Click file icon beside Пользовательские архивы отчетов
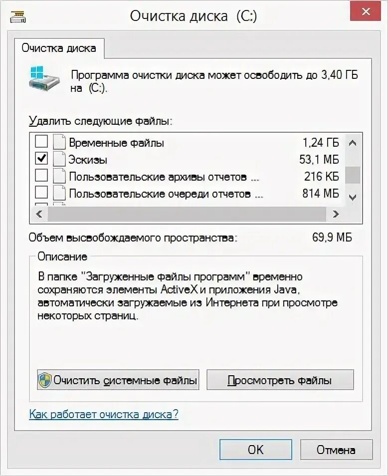The image size is (388, 476). pyautogui.click(x=59, y=176)
